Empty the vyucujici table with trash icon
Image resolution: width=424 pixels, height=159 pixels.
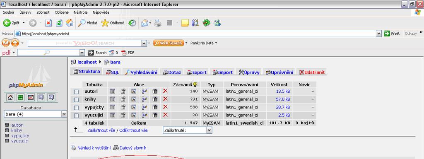[155, 115]
